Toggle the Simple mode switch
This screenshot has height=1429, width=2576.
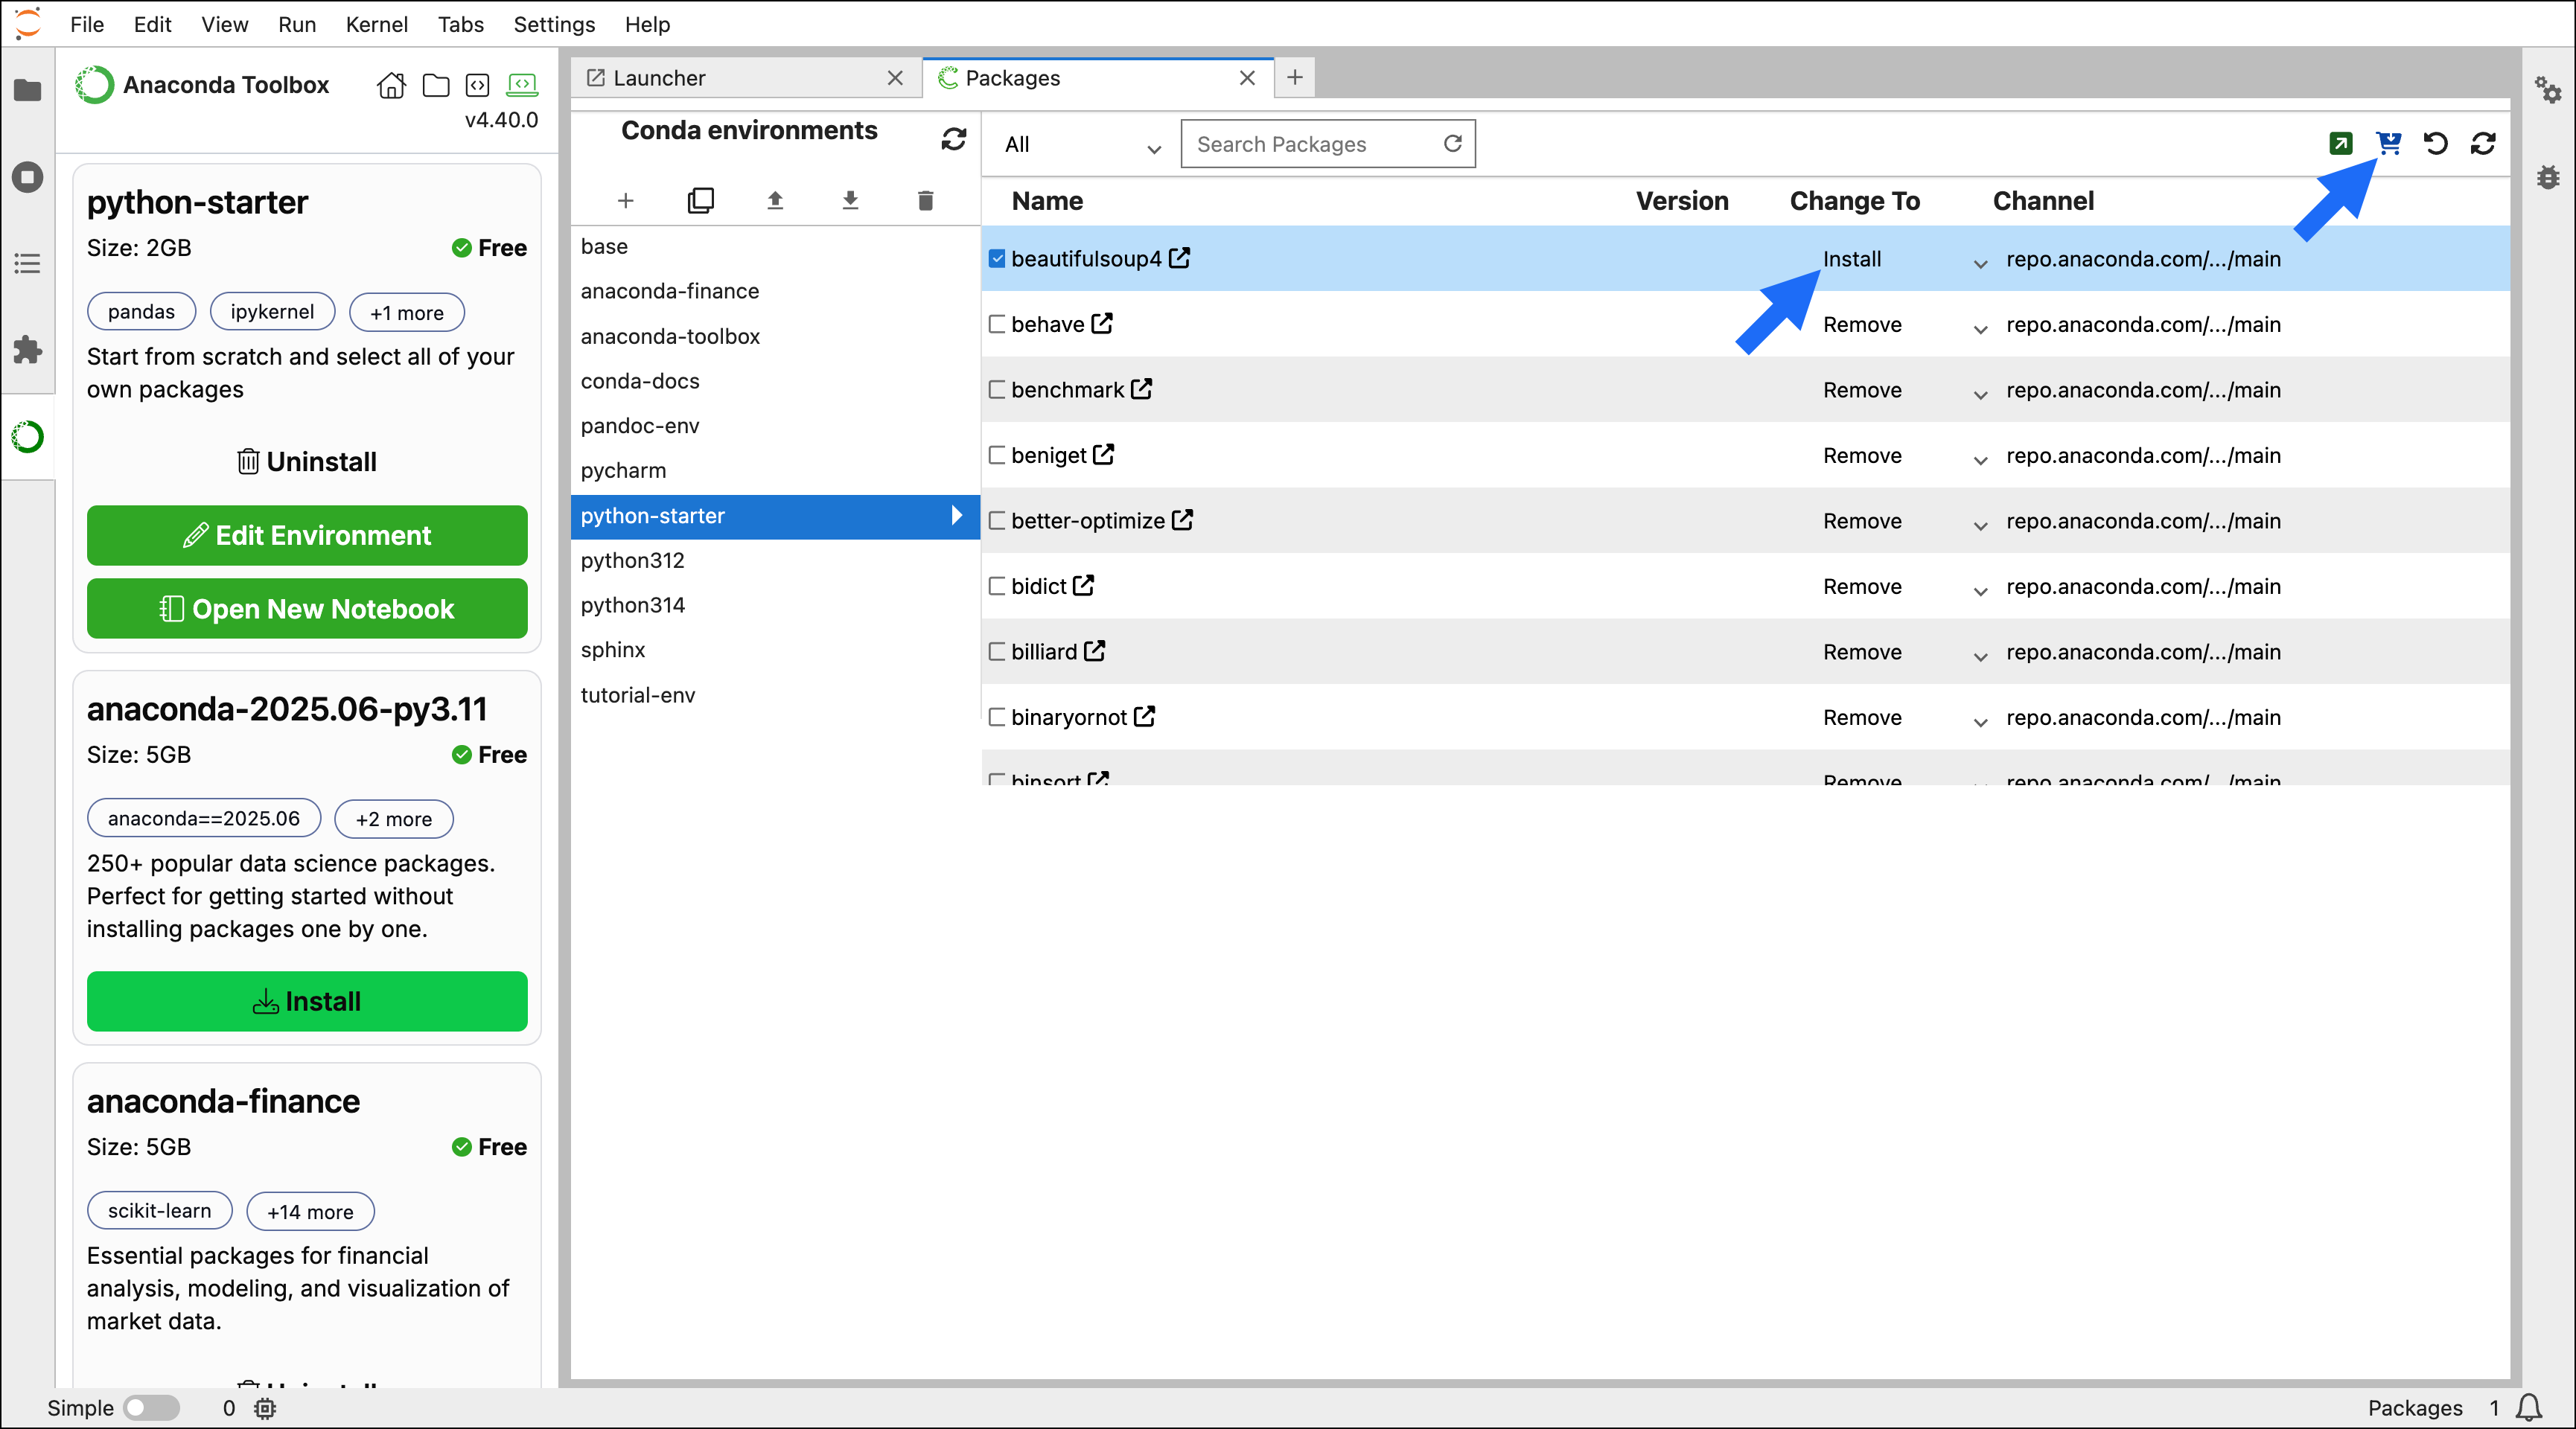151,1407
